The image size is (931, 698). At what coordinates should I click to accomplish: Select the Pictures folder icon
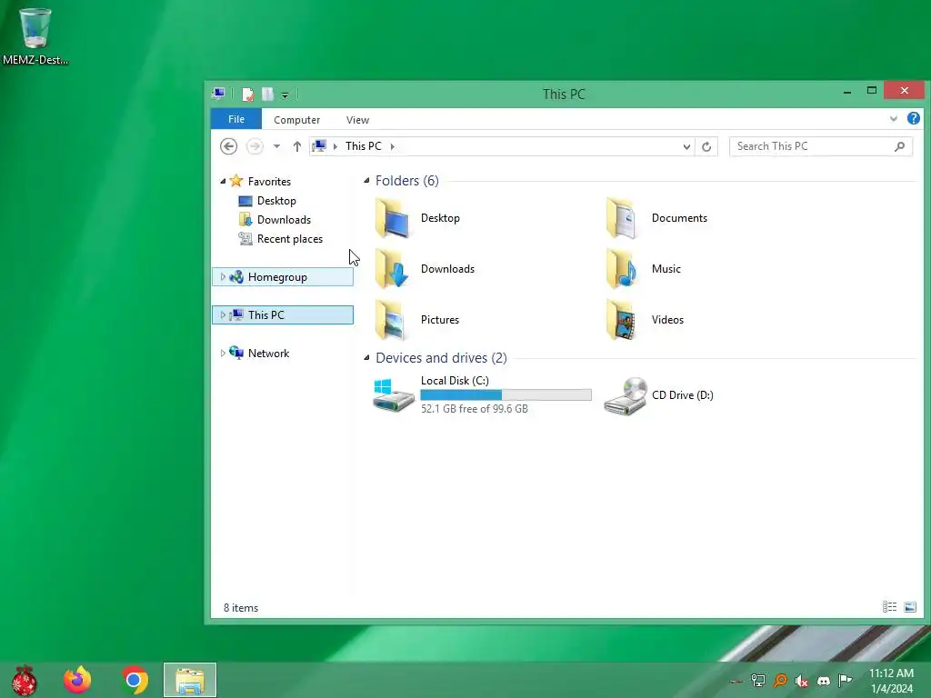(392, 320)
